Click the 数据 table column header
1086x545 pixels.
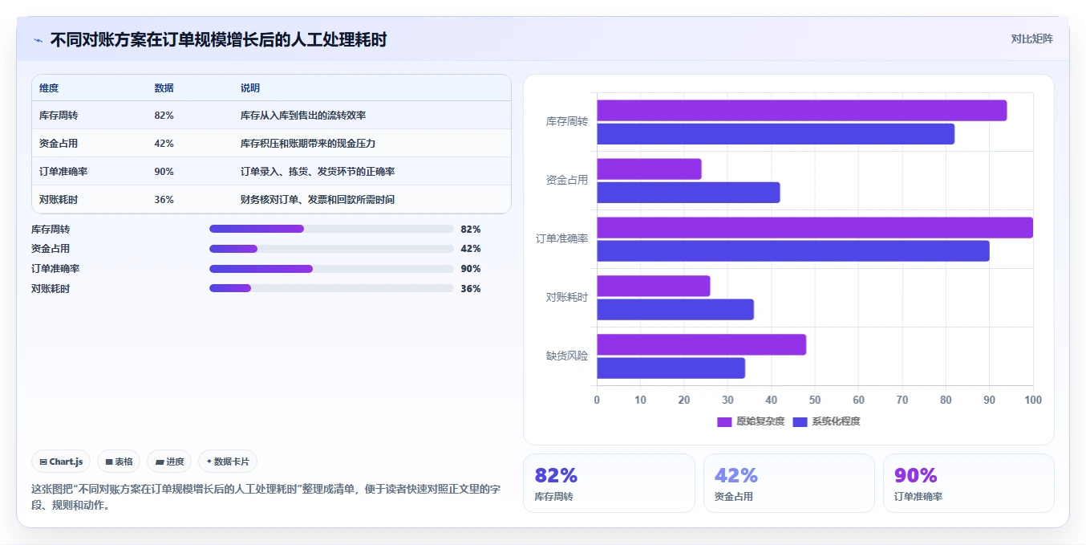[x=164, y=88]
